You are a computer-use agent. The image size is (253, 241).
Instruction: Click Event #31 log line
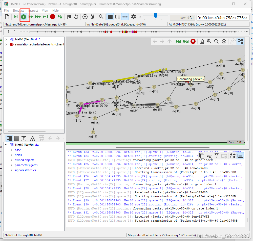tap(156, 212)
